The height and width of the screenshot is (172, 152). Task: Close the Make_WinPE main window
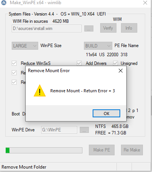tap(145, 3)
